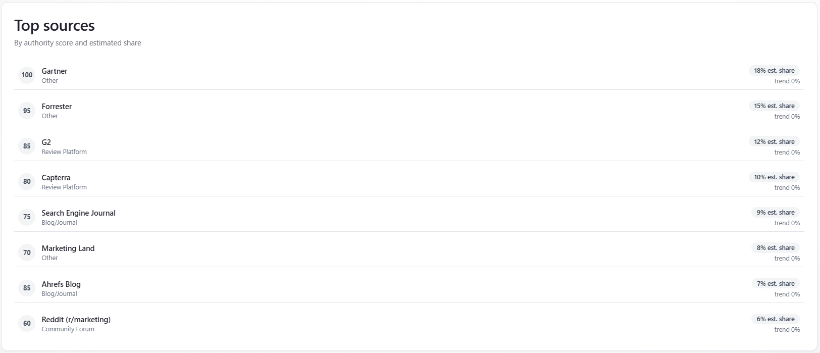
Task: Click Forrester's authority score badge 95
Action: pyautogui.click(x=27, y=111)
